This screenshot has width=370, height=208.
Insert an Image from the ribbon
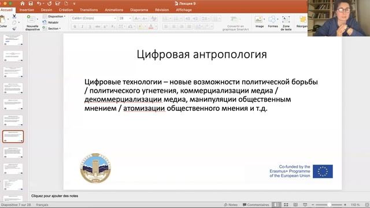260,21
